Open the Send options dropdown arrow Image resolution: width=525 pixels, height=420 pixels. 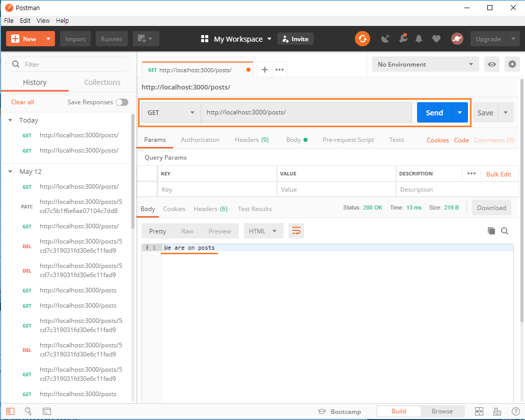[x=460, y=112]
